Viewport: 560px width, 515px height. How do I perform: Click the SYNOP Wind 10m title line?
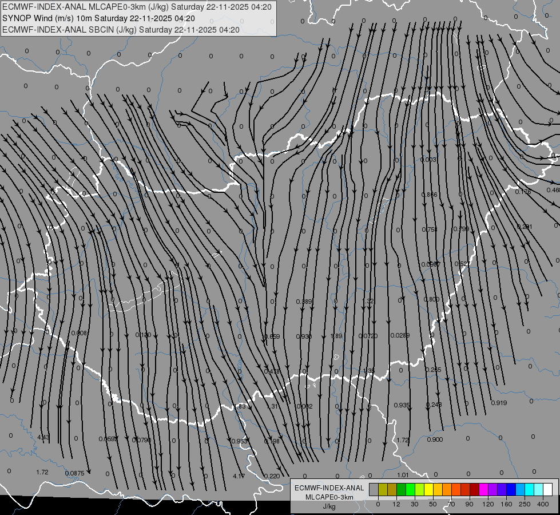[98, 18]
